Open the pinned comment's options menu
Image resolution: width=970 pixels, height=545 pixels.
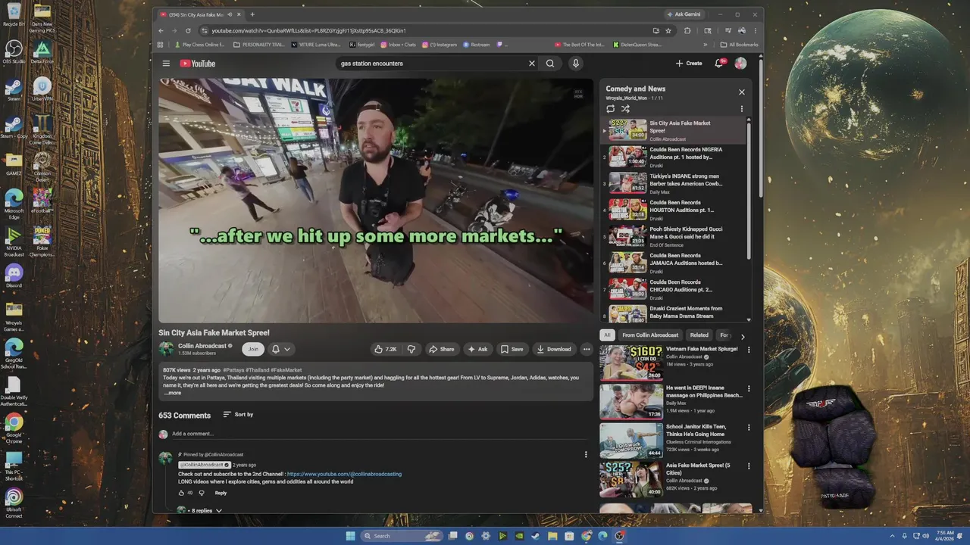(585, 455)
